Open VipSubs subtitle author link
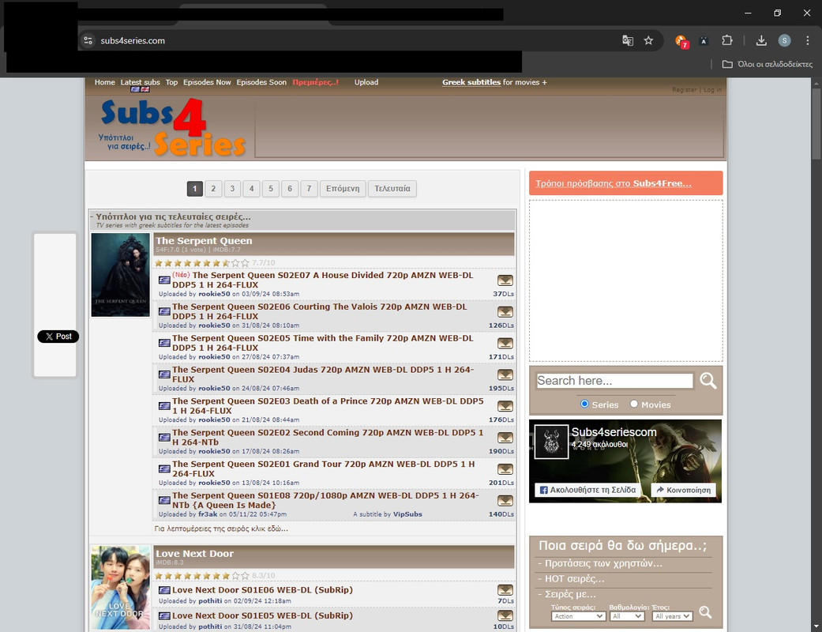The width and height of the screenshot is (822, 632). [407, 514]
